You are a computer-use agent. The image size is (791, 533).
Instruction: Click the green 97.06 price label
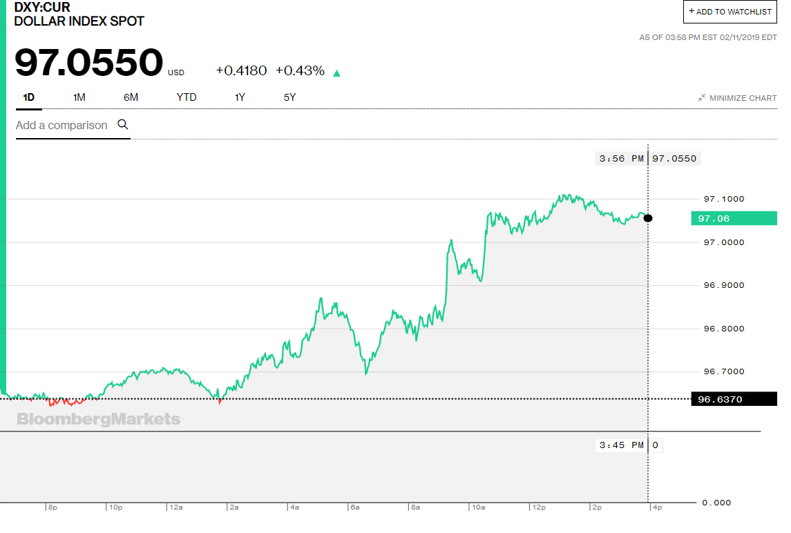(x=734, y=218)
